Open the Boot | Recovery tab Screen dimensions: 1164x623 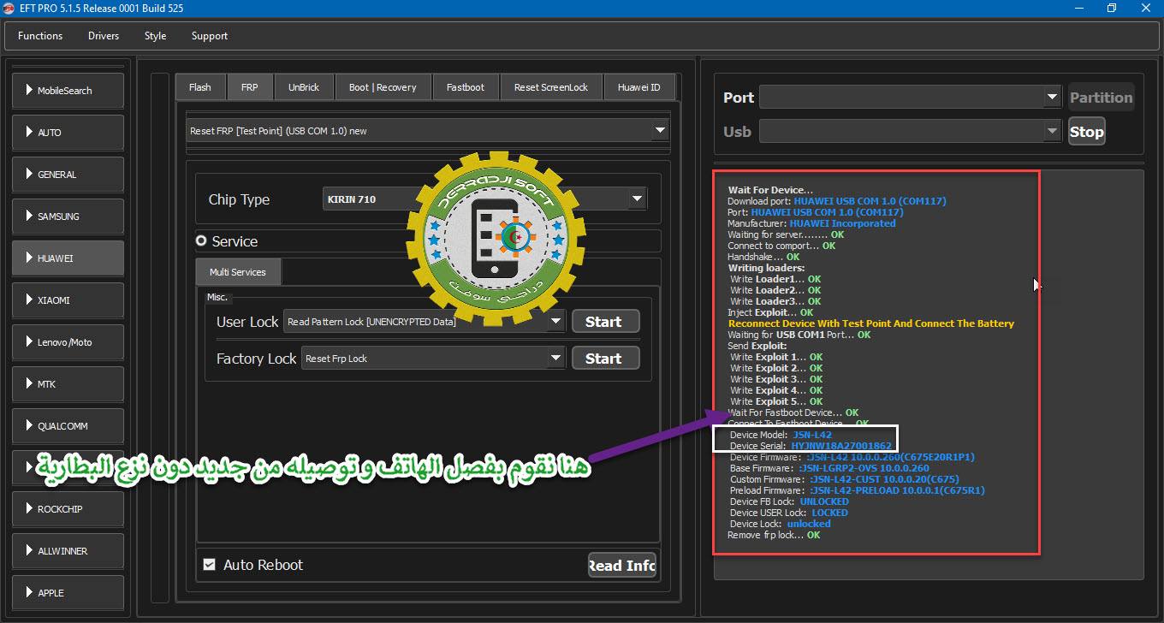tap(383, 87)
